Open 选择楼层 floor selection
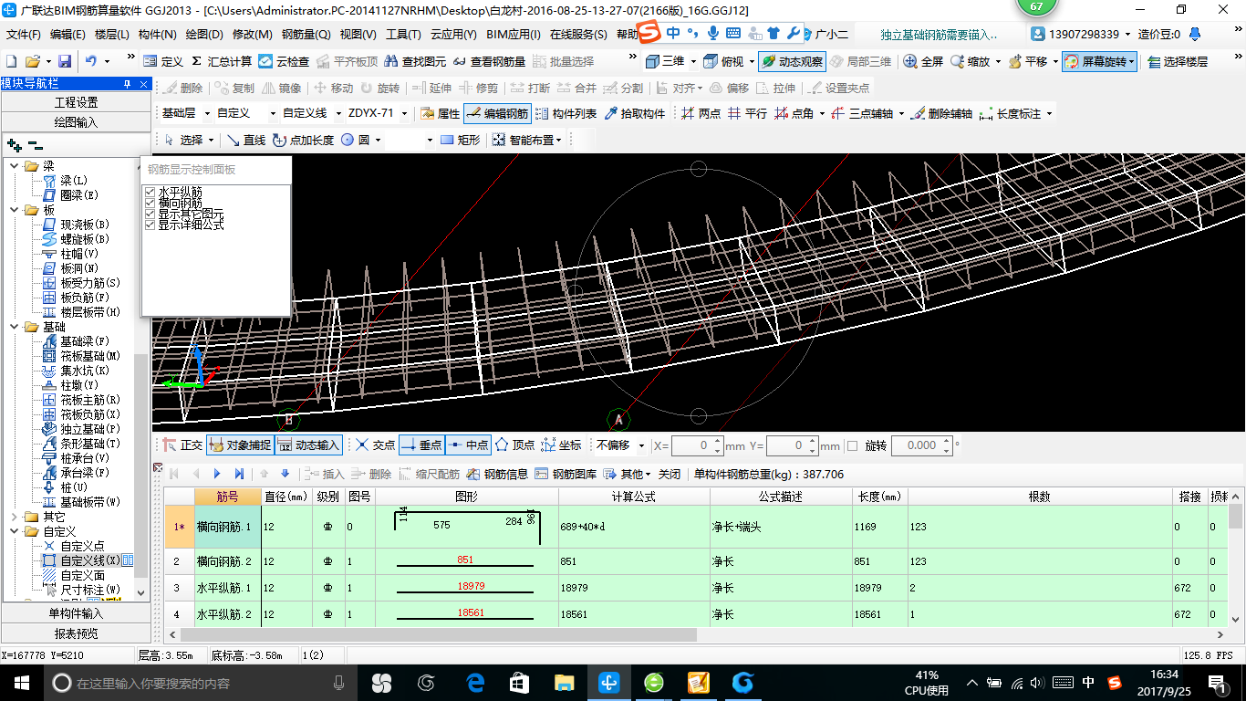Image resolution: width=1246 pixels, height=701 pixels. 1178,62
